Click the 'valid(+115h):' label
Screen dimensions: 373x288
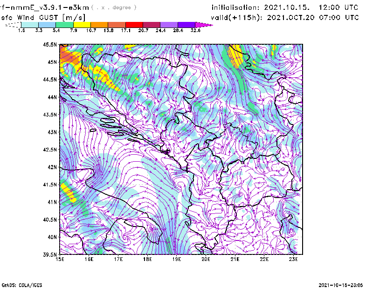tap(236, 18)
